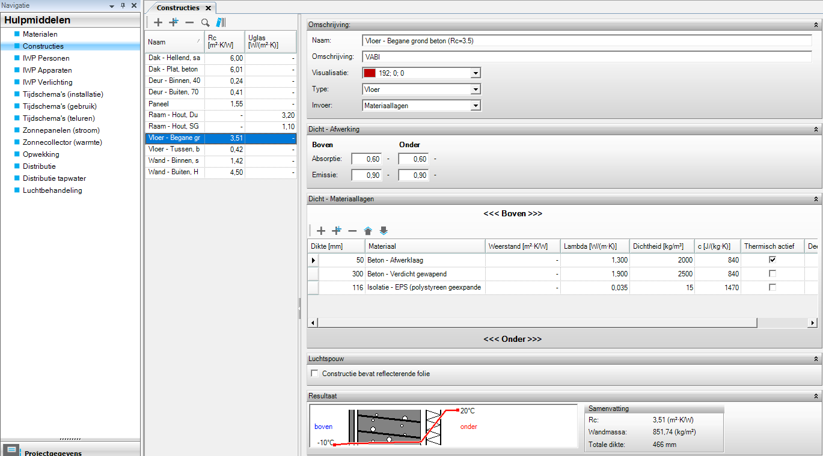Open the Type dropdown showing Vloer
The image size is (823, 456).
476,90
